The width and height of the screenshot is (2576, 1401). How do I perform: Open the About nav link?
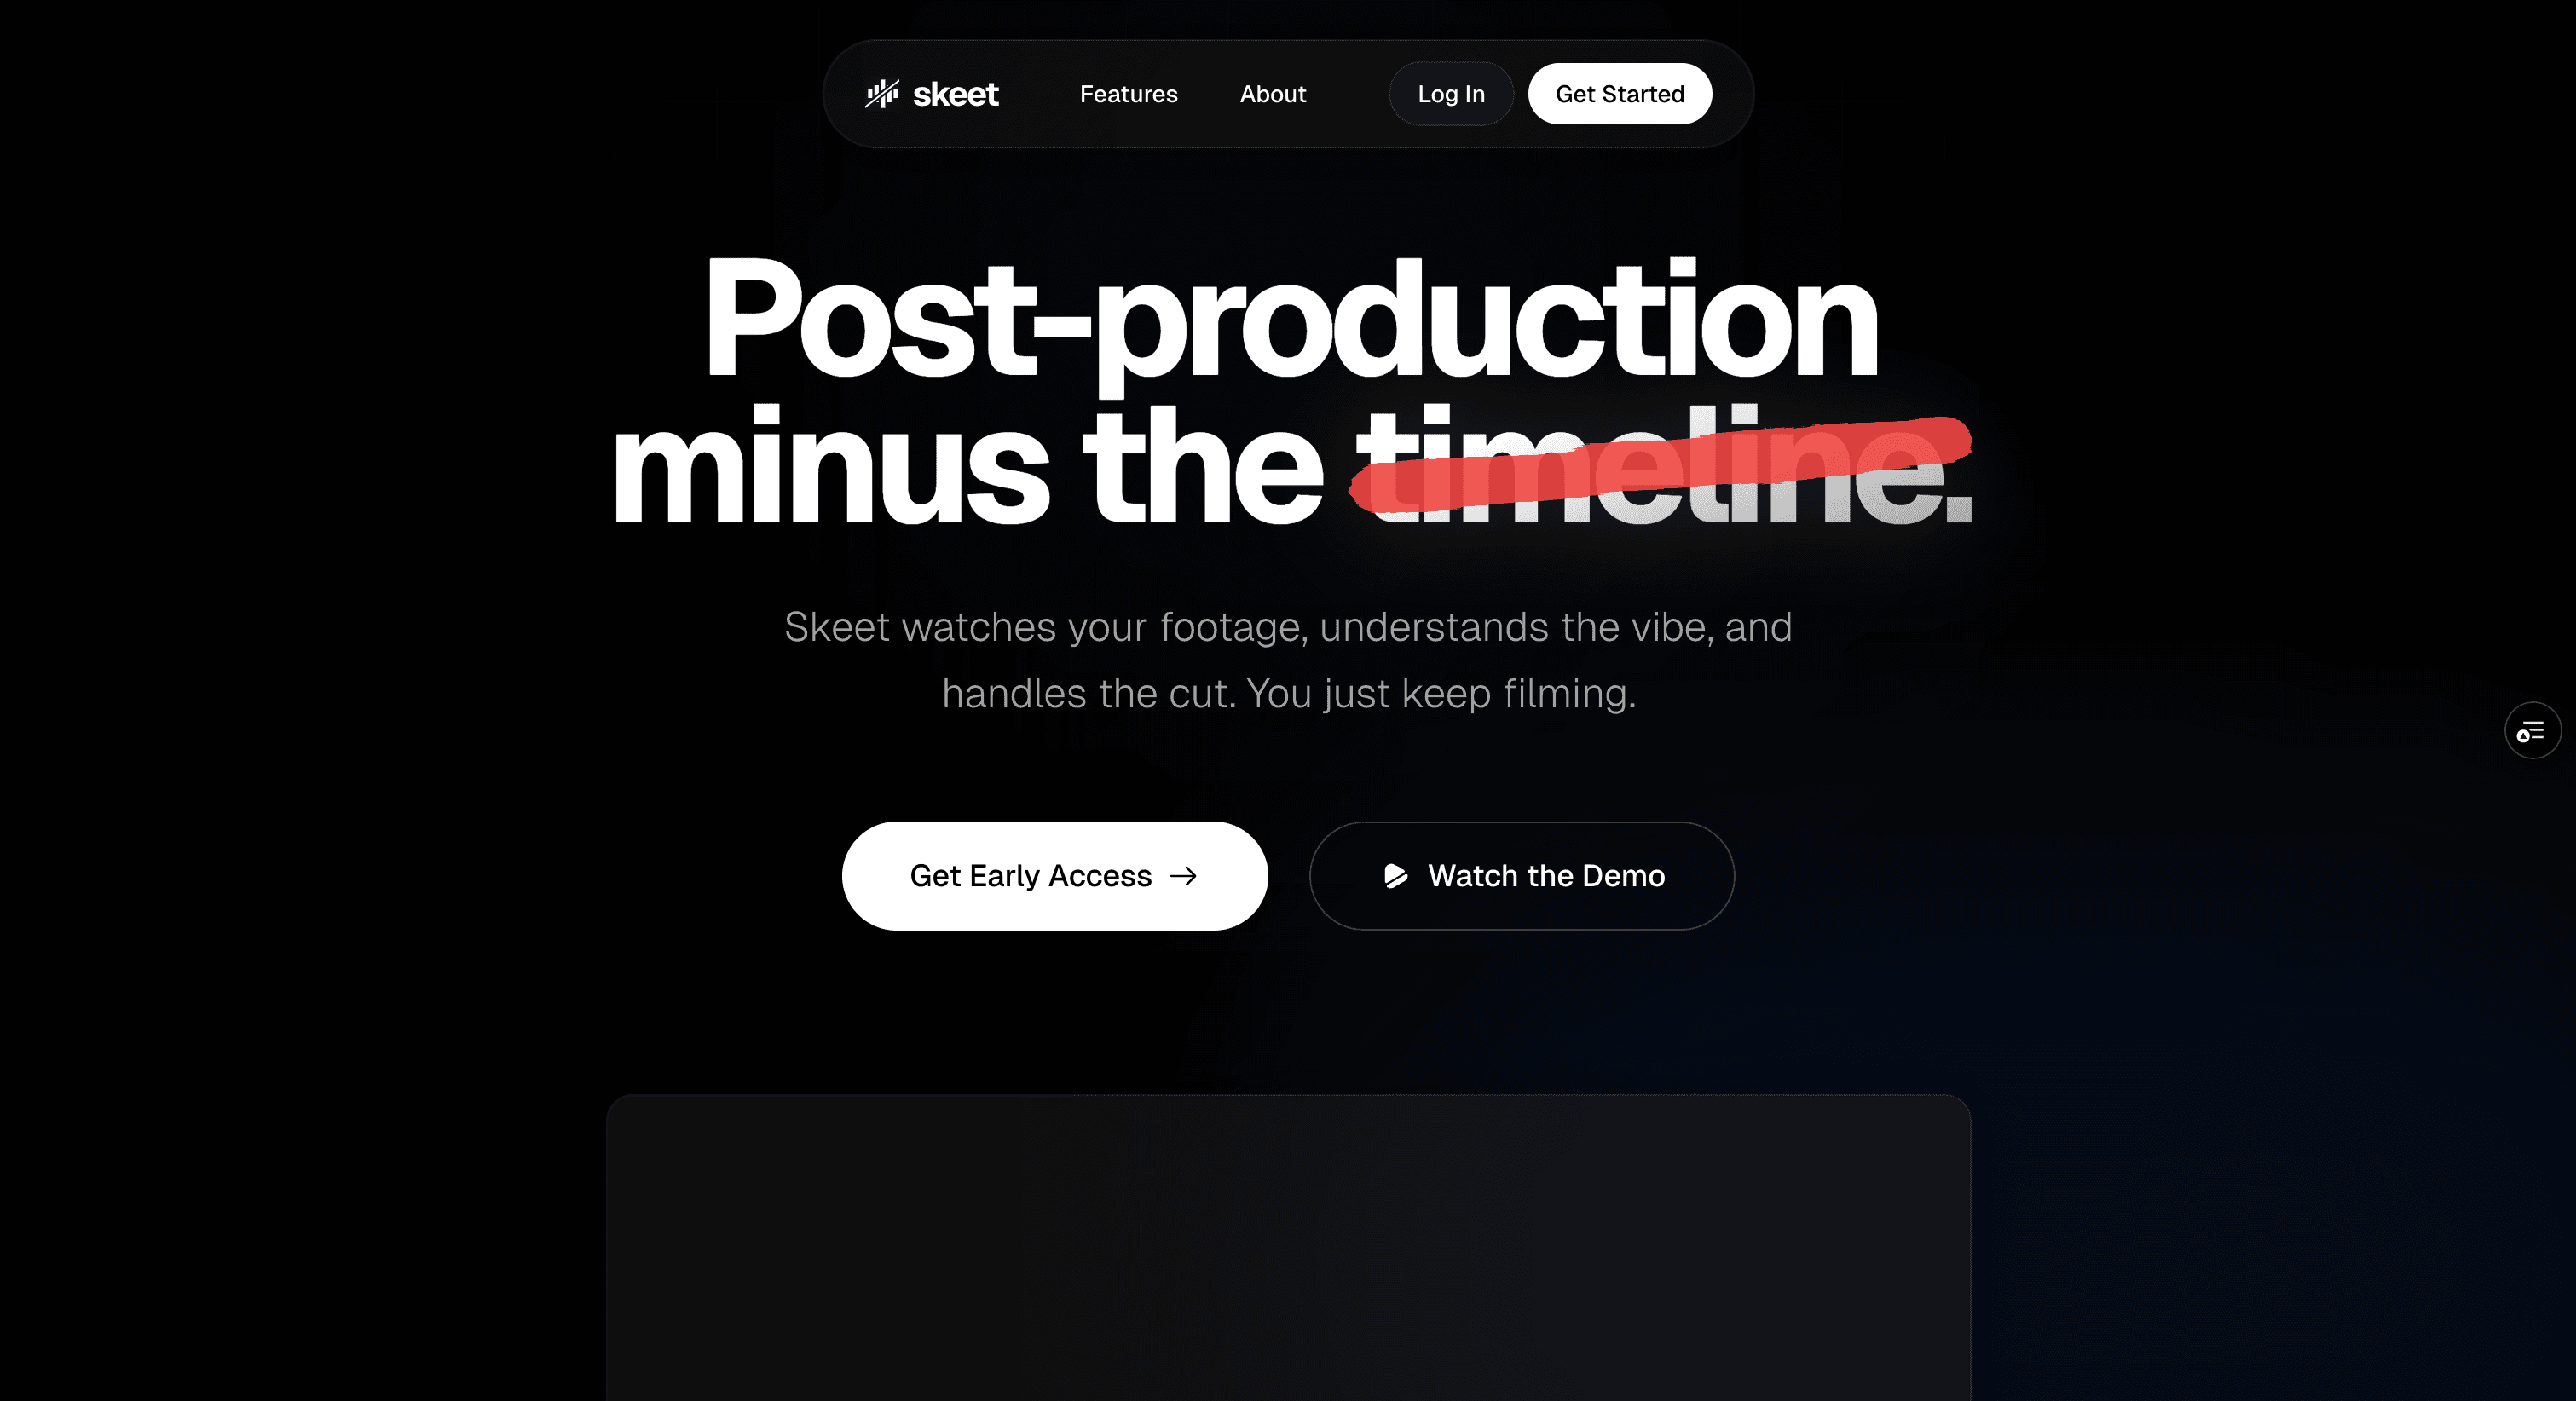click(1272, 94)
